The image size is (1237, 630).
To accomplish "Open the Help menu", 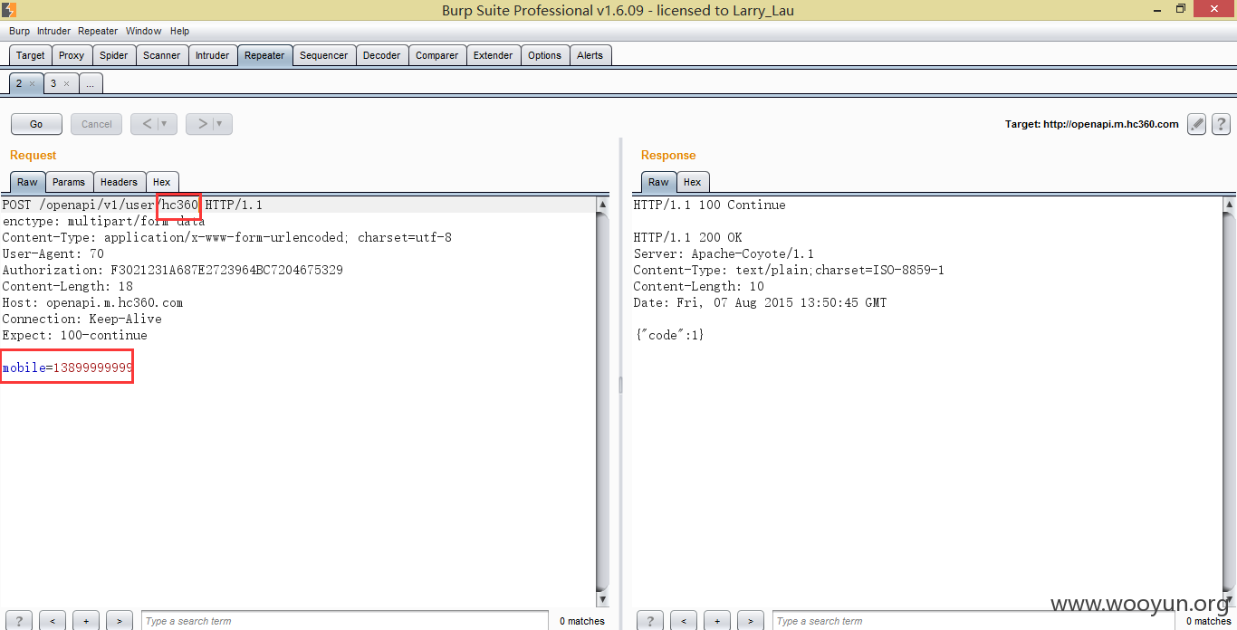I will tap(179, 31).
